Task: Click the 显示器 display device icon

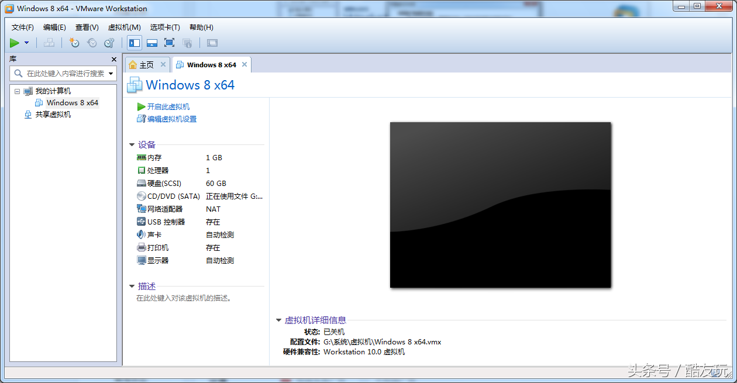Action: [141, 261]
